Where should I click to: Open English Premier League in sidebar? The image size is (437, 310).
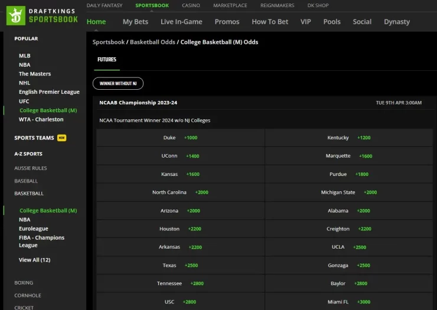(49, 92)
